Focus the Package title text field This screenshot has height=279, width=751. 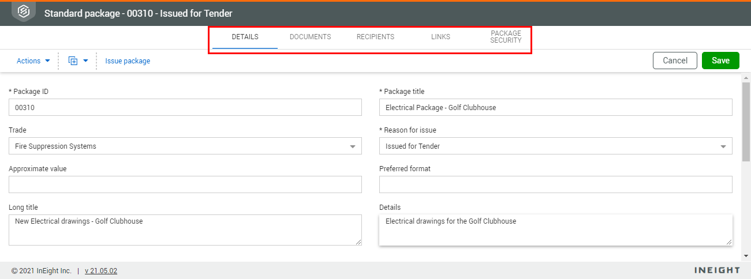[555, 107]
